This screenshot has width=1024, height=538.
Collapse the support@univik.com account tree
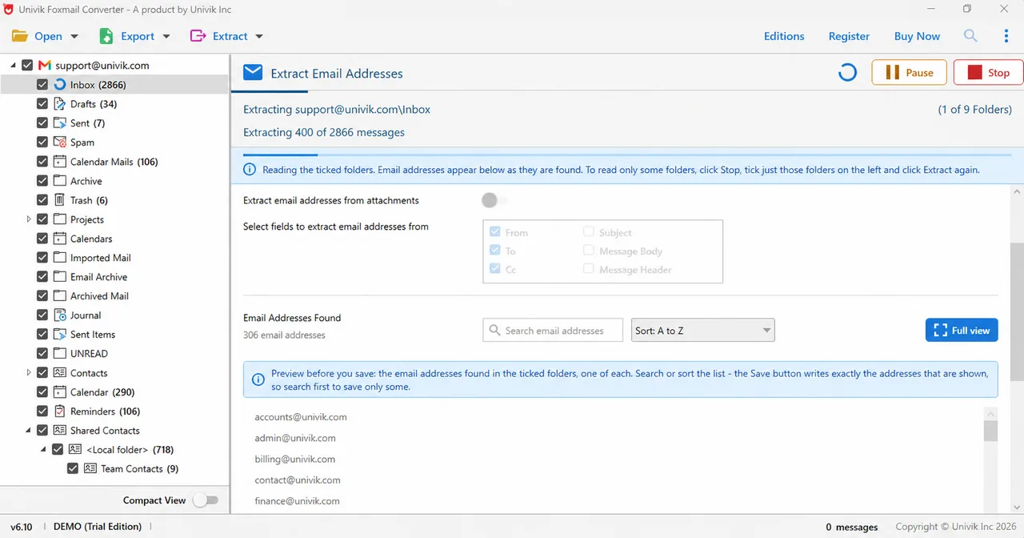coord(14,66)
